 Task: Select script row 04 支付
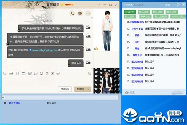click(x=154, y=42)
